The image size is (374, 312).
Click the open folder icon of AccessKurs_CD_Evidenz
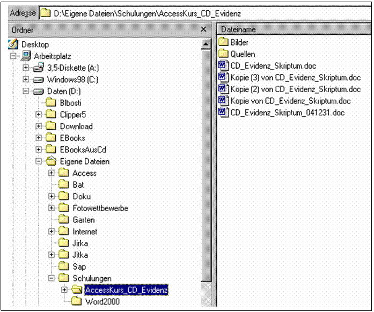click(x=77, y=289)
